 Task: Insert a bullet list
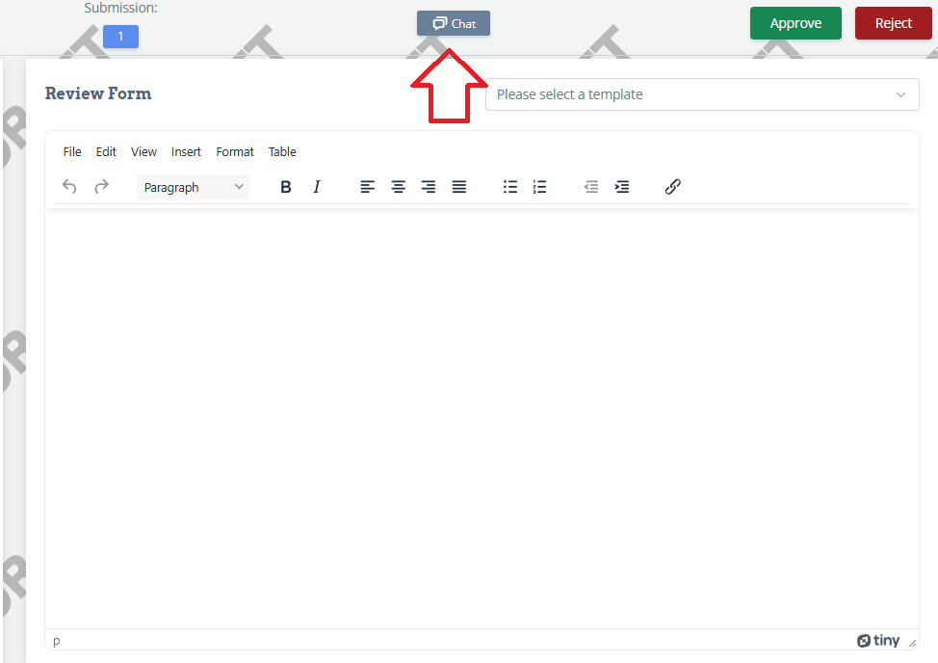pos(509,187)
